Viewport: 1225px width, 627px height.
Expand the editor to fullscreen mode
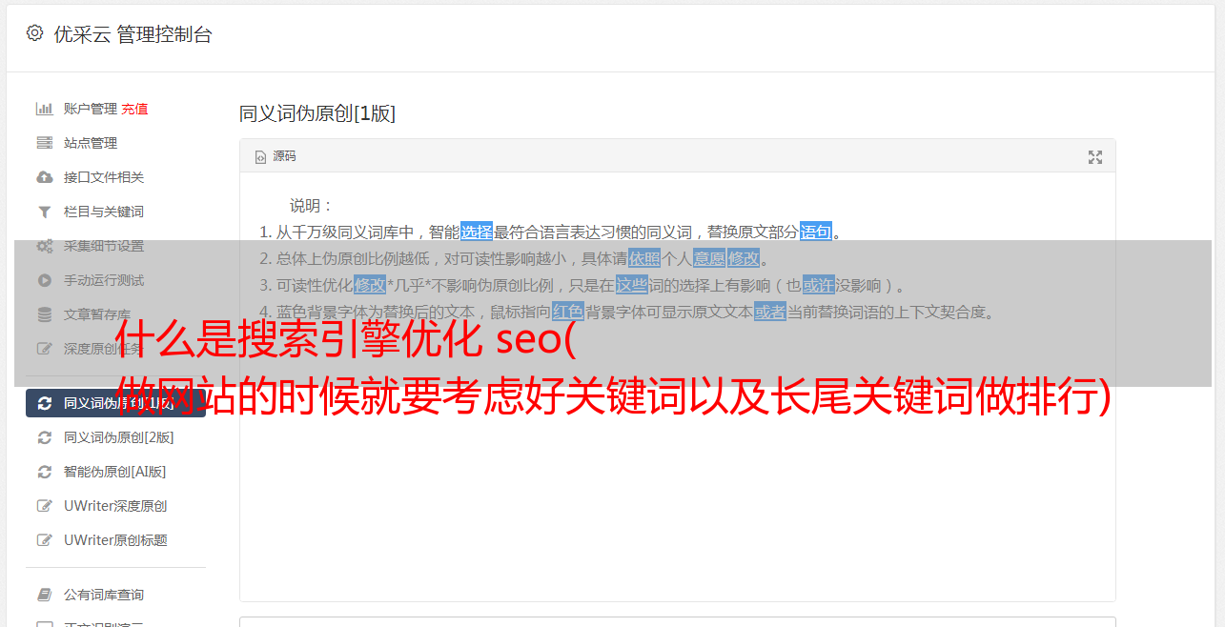1095,157
